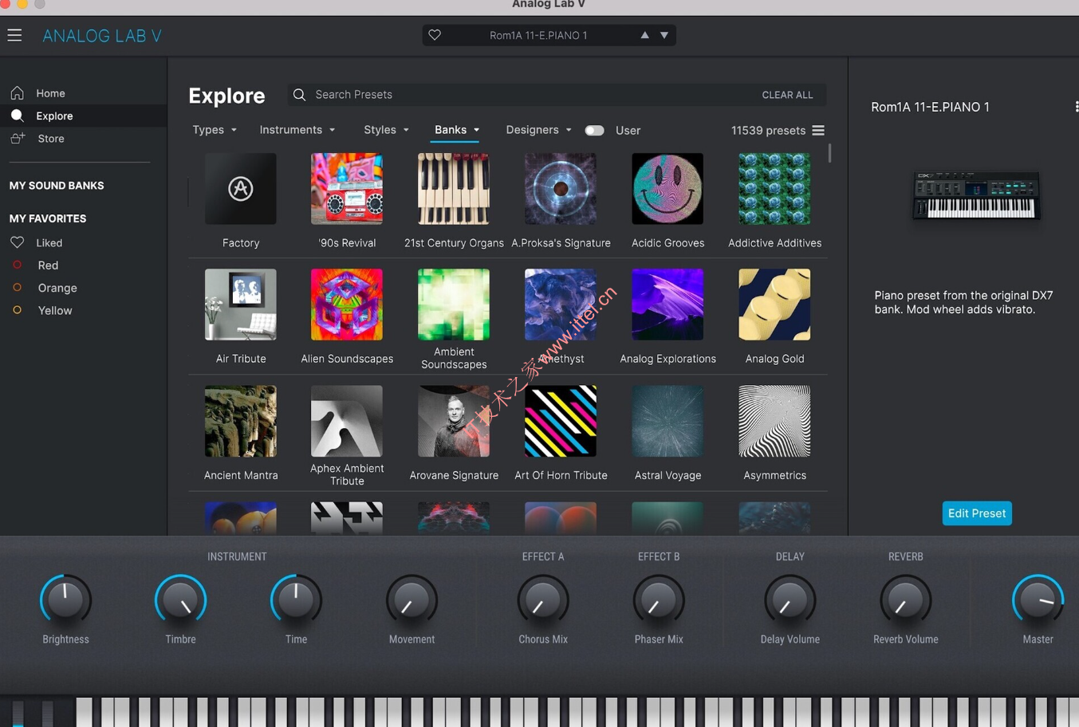Click the search magnifier icon in search bar
The height and width of the screenshot is (727, 1079).
(299, 95)
